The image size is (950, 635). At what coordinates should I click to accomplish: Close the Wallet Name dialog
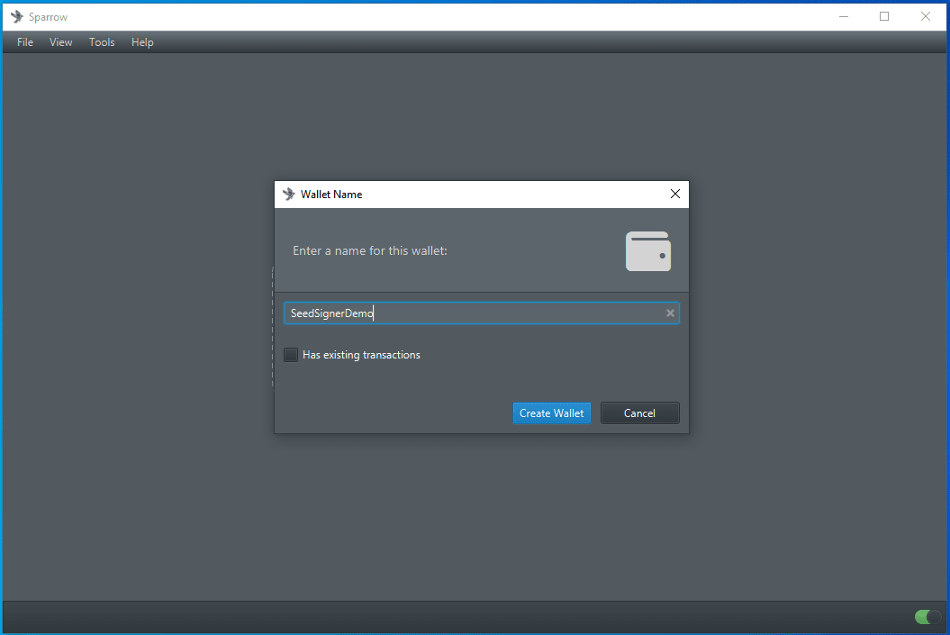675,194
